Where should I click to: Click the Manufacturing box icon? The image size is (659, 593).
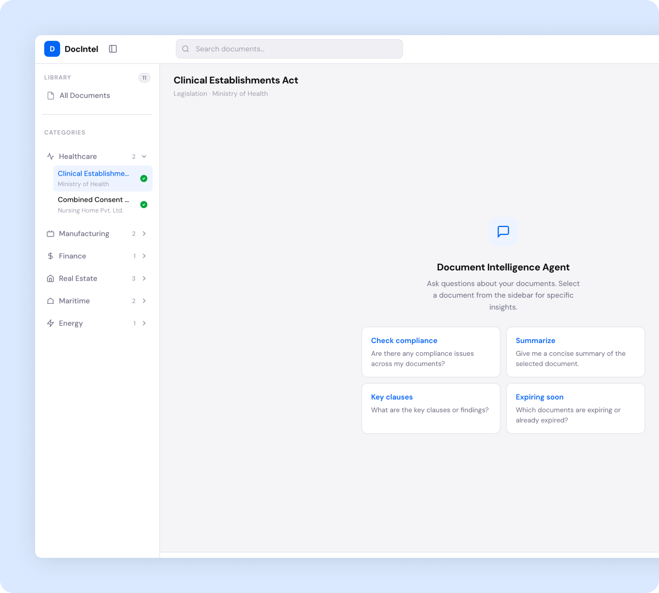pos(50,234)
